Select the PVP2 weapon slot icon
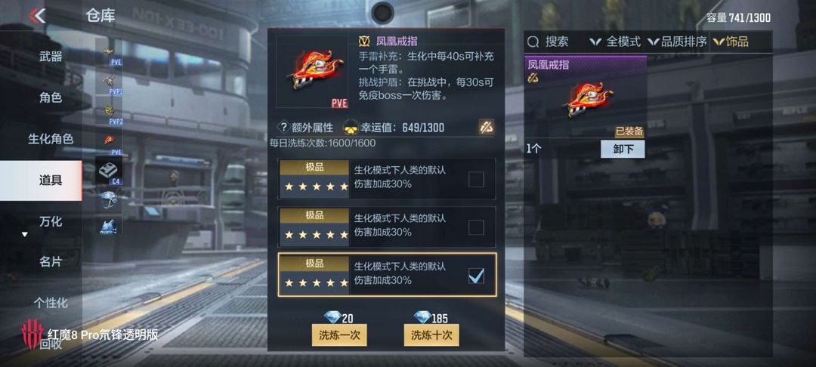The height and width of the screenshot is (367, 816). tap(109, 113)
